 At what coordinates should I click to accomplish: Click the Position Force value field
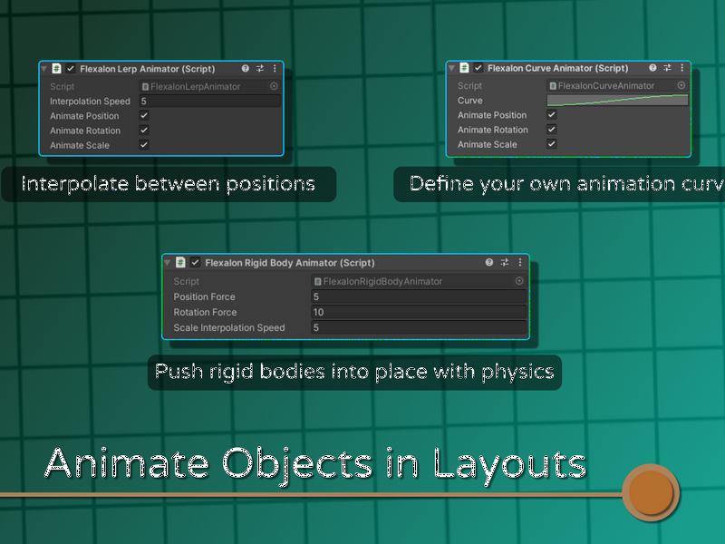(419, 296)
